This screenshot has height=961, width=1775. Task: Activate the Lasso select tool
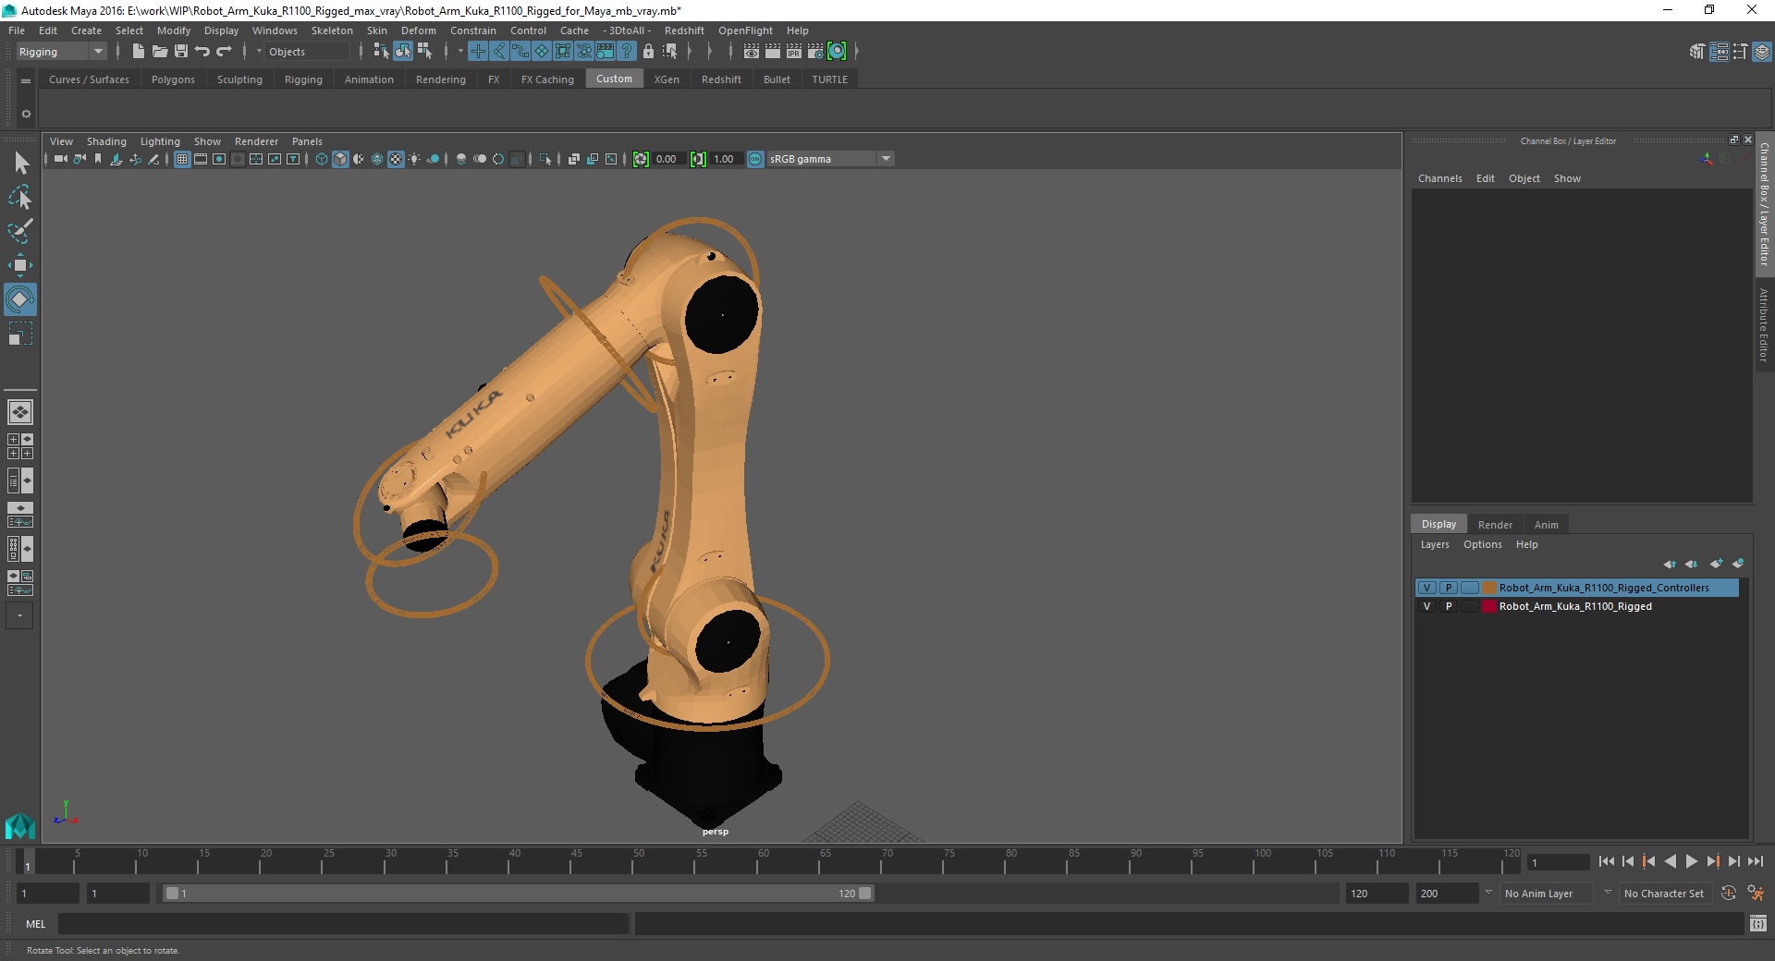tap(20, 198)
